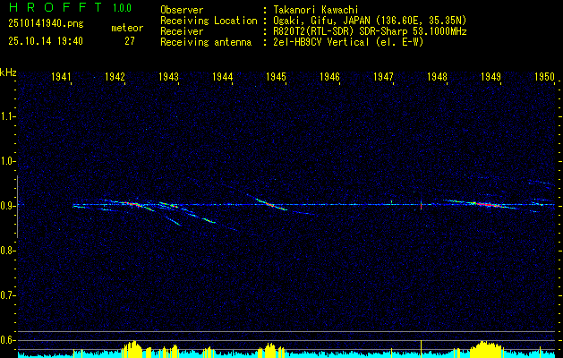Image resolution: width=563 pixels, height=358 pixels.
Task: Click the 0.6 kHz frequency label
Action: click(7, 340)
